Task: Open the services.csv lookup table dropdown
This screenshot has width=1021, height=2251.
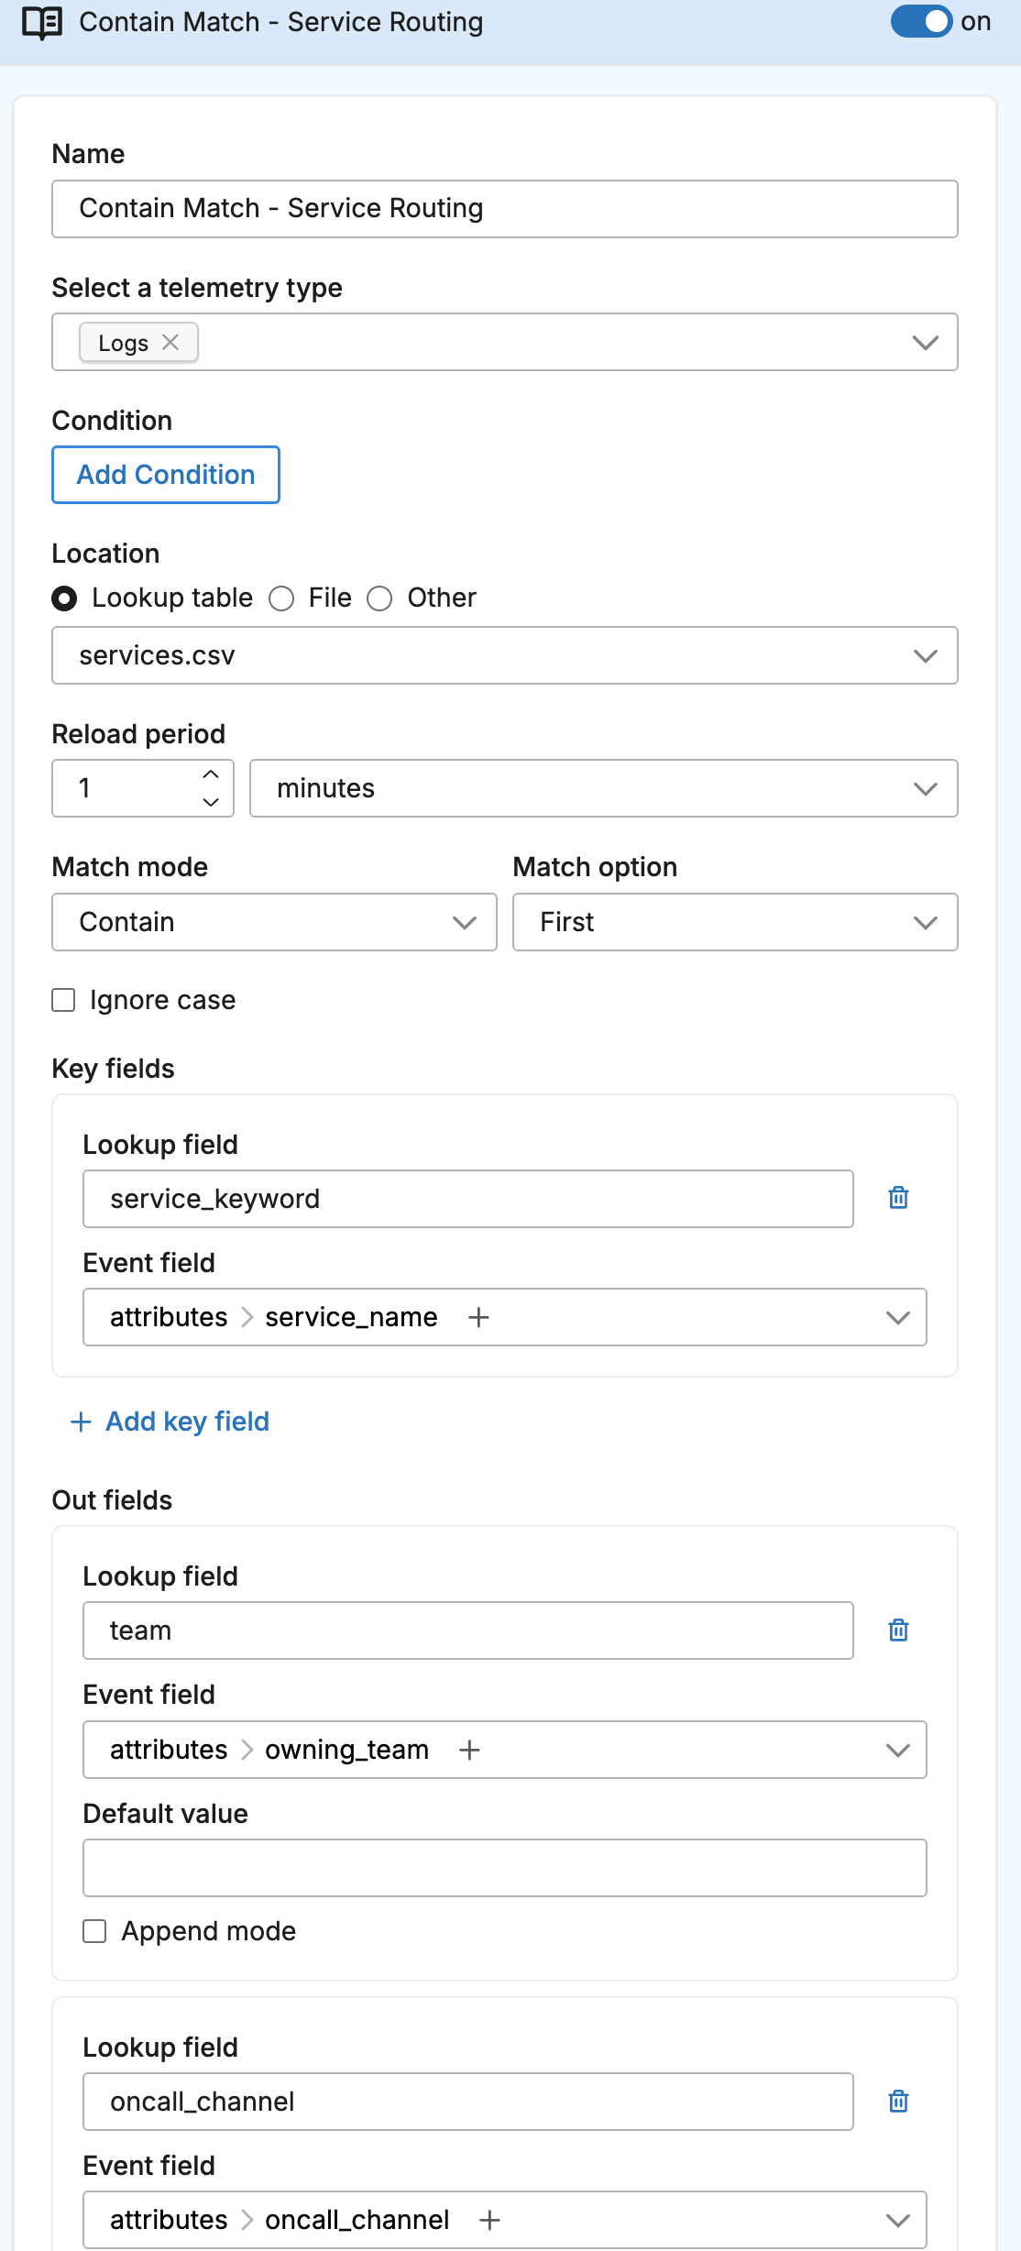Action: click(504, 655)
